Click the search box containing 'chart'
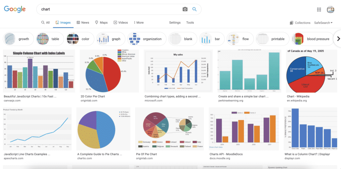This screenshot has height=169, width=341. click(110, 9)
